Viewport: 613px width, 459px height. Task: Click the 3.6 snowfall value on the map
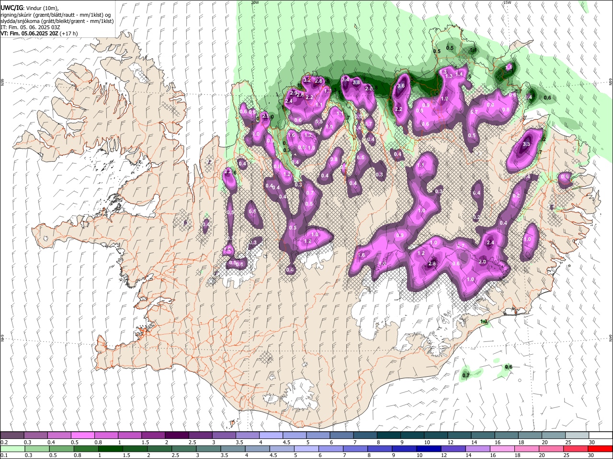pos(401,86)
